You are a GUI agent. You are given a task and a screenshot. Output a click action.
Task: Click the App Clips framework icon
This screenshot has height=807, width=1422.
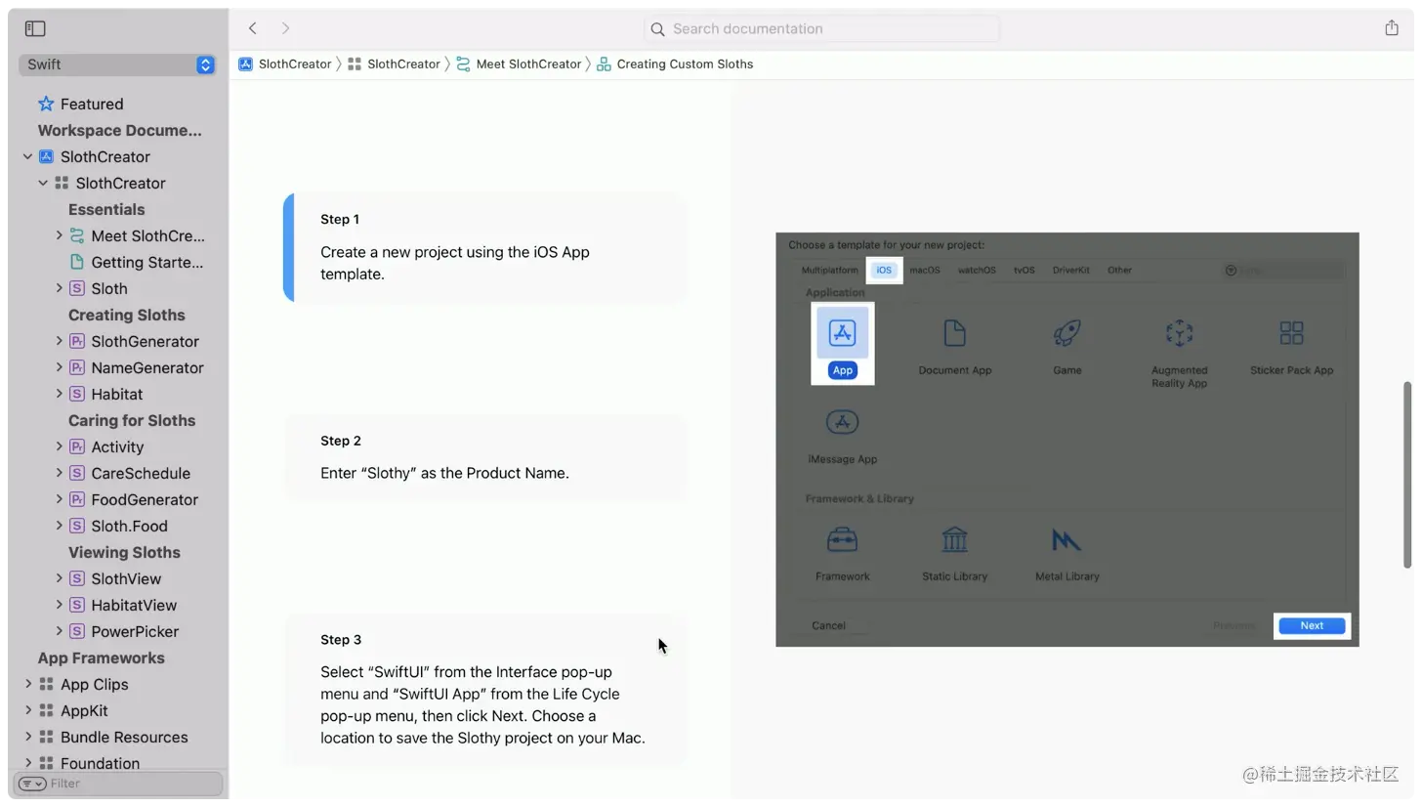coord(46,684)
